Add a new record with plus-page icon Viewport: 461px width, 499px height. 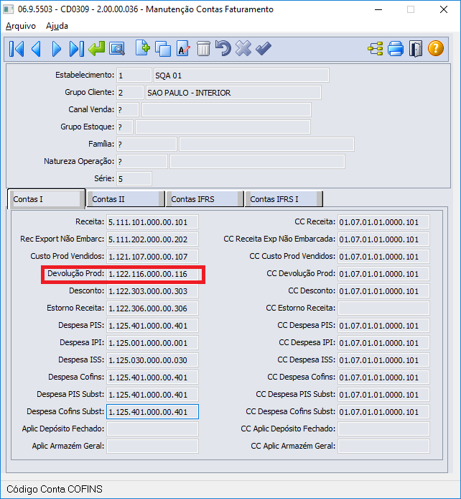point(143,49)
